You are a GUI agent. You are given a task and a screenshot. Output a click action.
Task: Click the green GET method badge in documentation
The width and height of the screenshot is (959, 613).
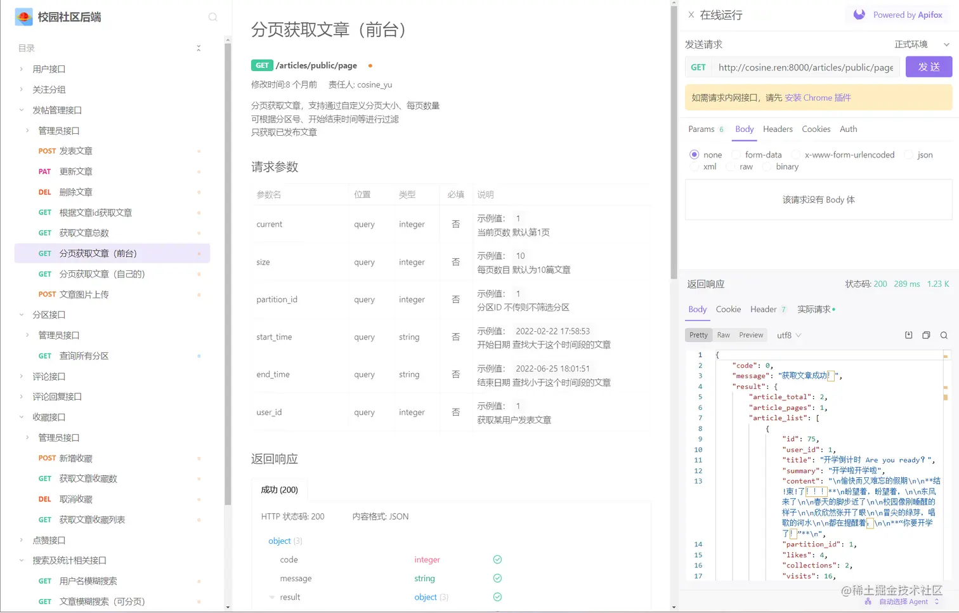pyautogui.click(x=262, y=65)
